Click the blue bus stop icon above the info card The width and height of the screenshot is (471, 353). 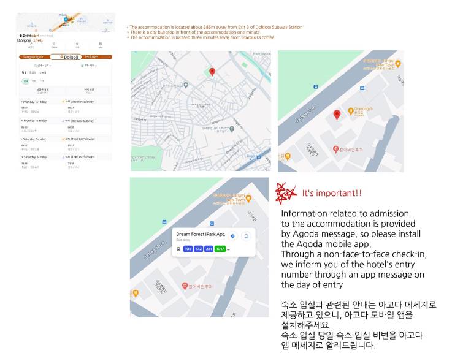pyautogui.click(x=212, y=223)
